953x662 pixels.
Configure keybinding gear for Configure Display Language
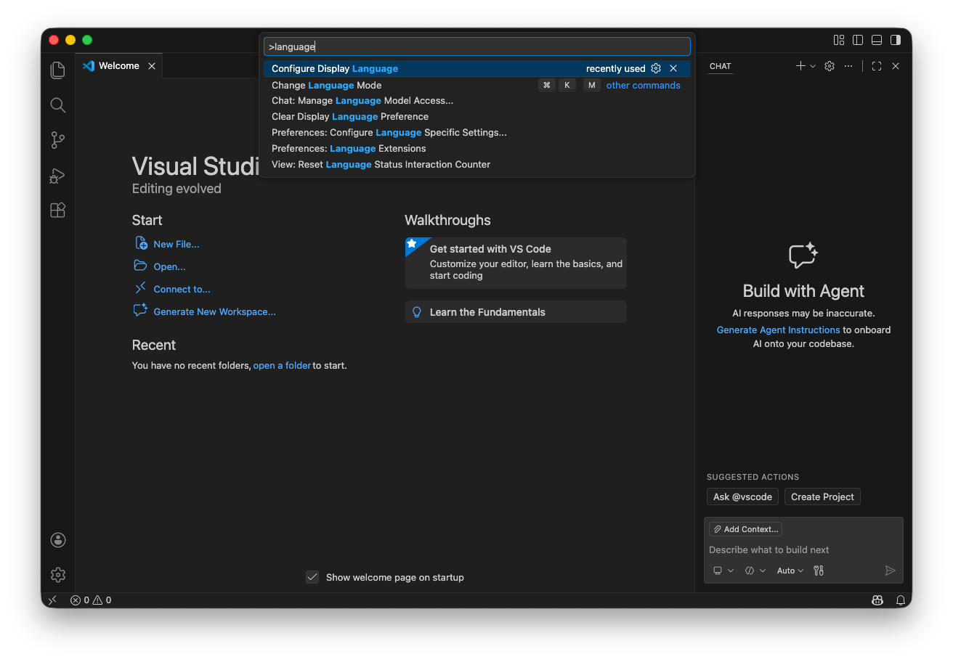click(x=656, y=68)
